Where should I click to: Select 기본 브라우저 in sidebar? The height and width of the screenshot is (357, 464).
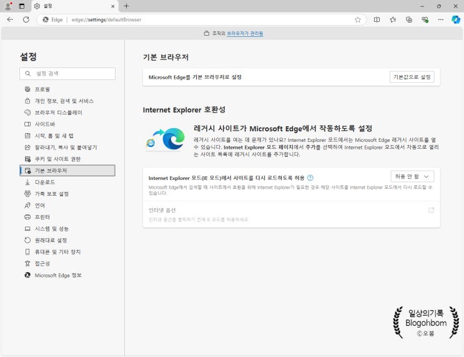pos(67,171)
